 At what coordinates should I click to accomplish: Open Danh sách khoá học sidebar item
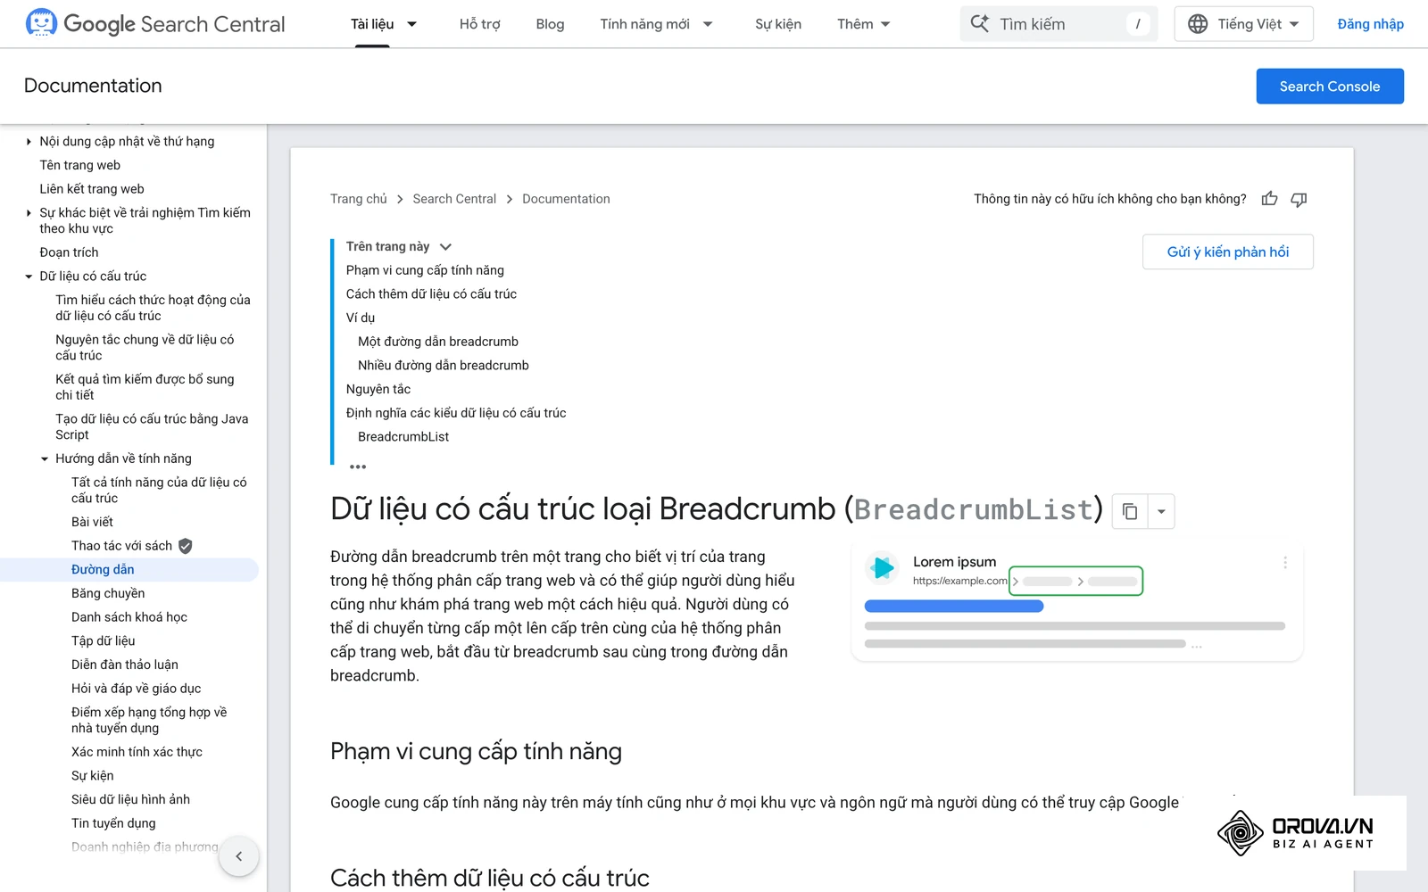pyautogui.click(x=129, y=617)
